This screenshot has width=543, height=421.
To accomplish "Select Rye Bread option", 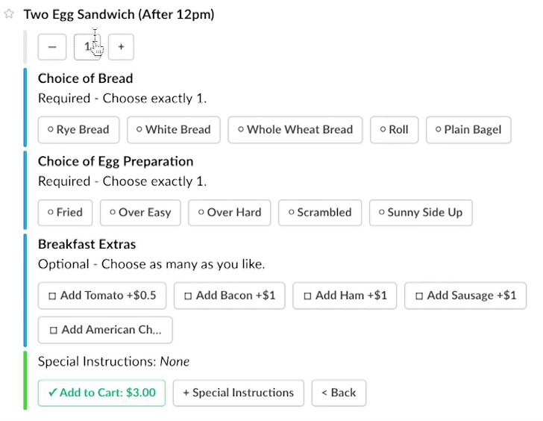I will (x=78, y=129).
